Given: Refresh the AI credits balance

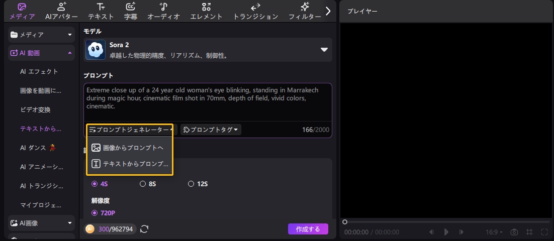Looking at the screenshot, I should [x=144, y=229].
